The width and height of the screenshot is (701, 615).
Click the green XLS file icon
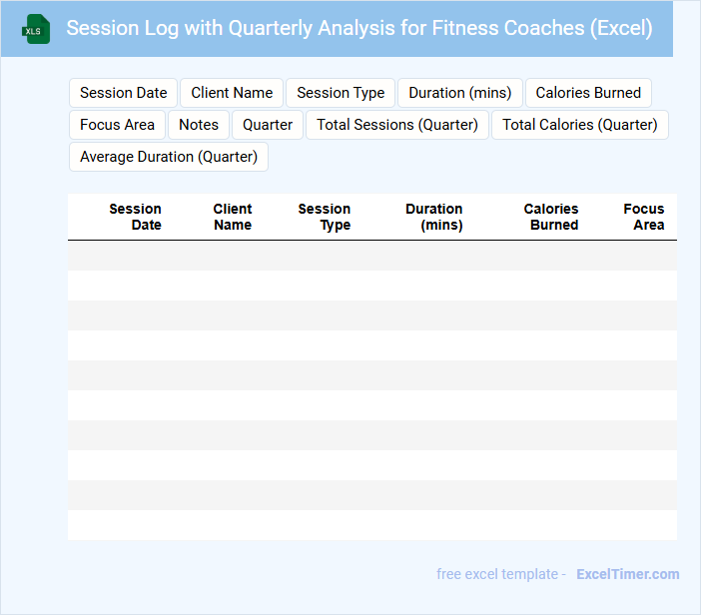pyautogui.click(x=36, y=29)
